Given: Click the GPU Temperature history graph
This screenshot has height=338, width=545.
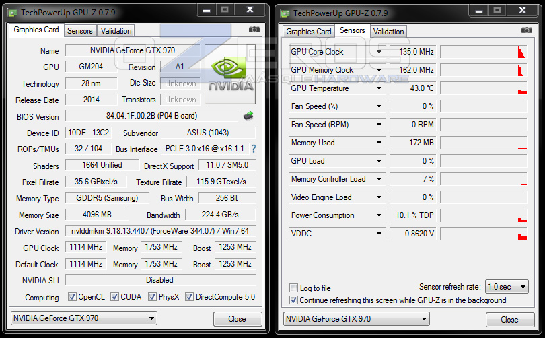Looking at the screenshot, I should (x=484, y=88).
